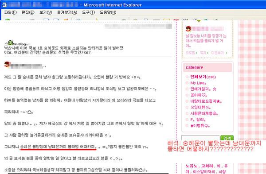The width and height of the screenshot is (266, 174).
Task: Select the 내맘데로꼬끌괴★ category
Action: (x=206, y=101)
